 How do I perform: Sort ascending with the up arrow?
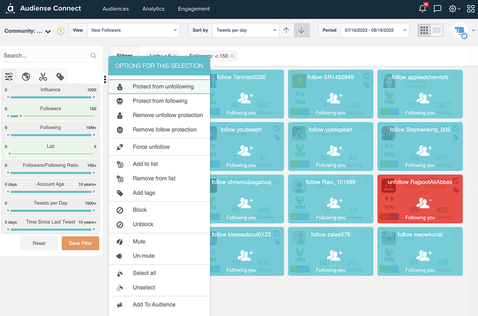[x=286, y=30]
